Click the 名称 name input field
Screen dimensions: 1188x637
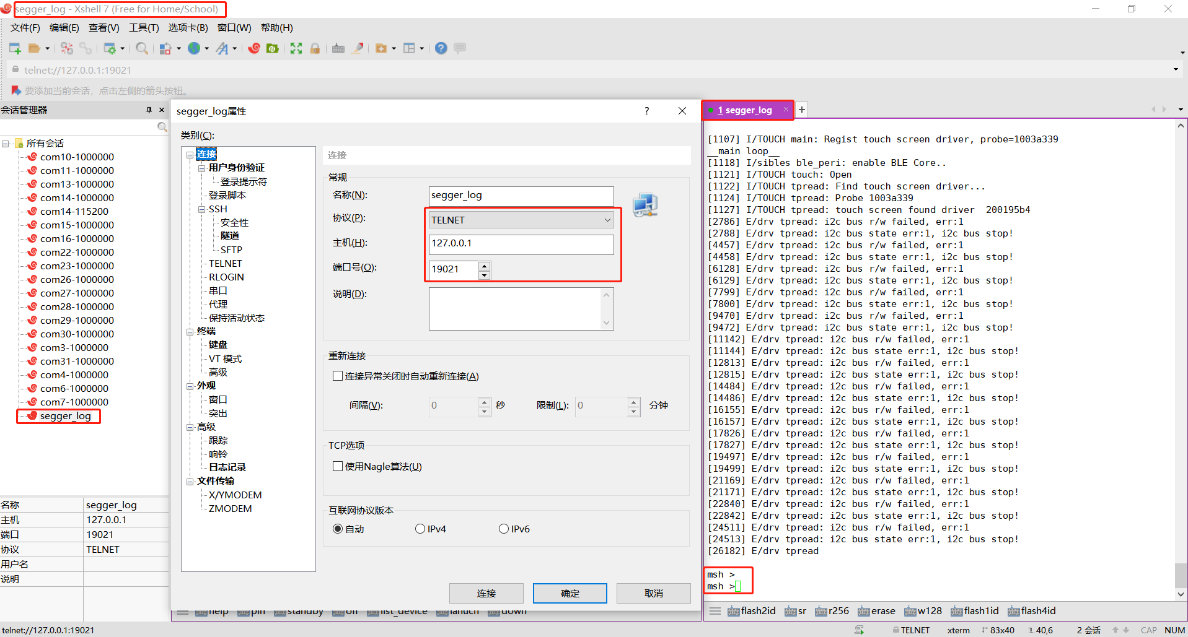click(521, 196)
